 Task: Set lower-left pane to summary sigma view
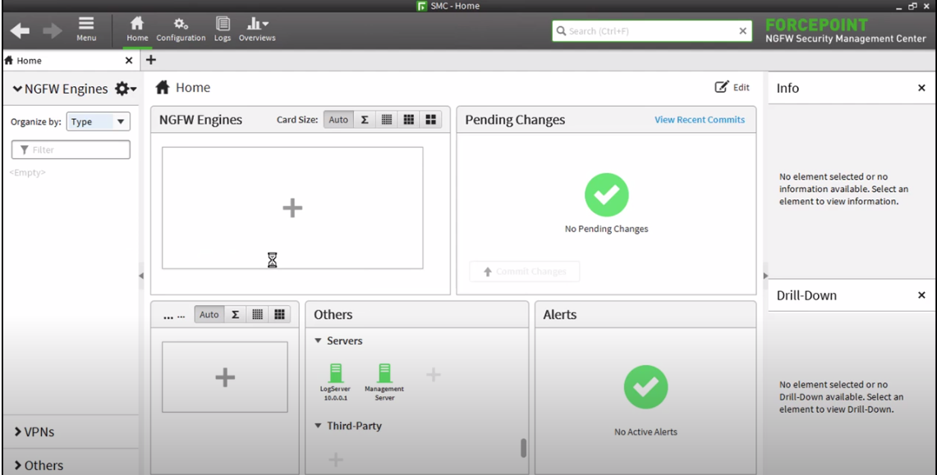236,314
